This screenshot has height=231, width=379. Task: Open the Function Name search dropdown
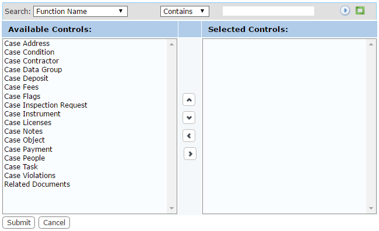(x=80, y=11)
